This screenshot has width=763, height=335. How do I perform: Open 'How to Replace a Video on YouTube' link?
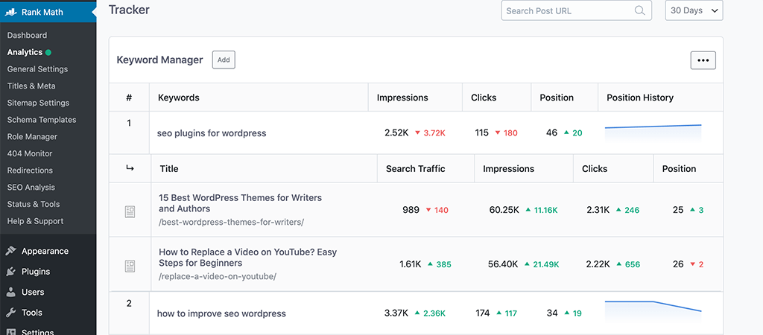coord(247,258)
